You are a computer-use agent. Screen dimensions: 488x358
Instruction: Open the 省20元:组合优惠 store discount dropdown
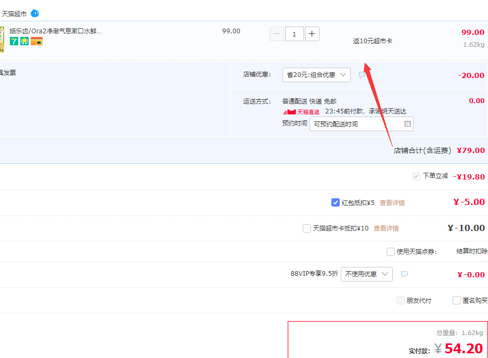[x=316, y=75]
